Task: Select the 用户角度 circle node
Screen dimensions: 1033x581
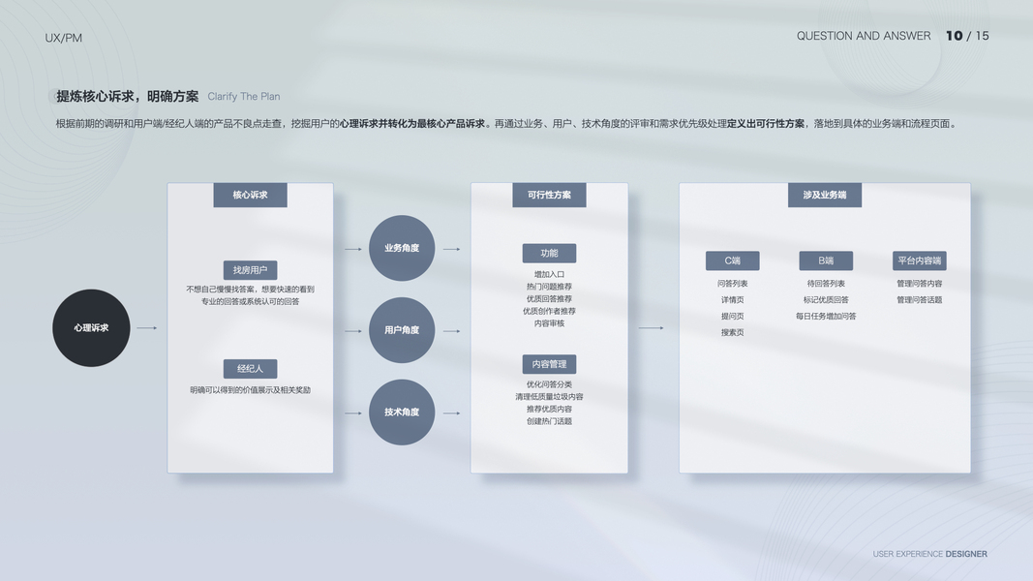Action: (x=402, y=330)
